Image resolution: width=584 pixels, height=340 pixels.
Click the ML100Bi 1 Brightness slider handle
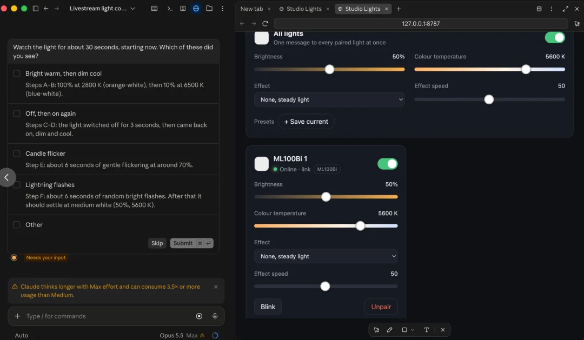326,197
